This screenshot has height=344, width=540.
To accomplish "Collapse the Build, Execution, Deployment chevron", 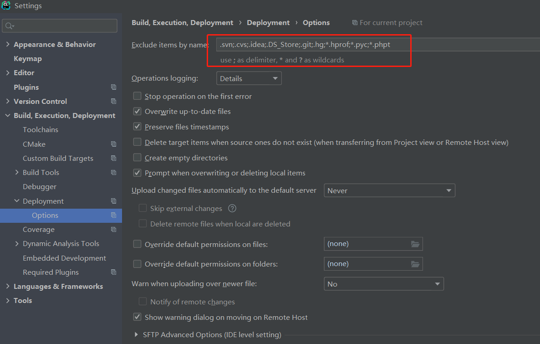I will 8,115.
